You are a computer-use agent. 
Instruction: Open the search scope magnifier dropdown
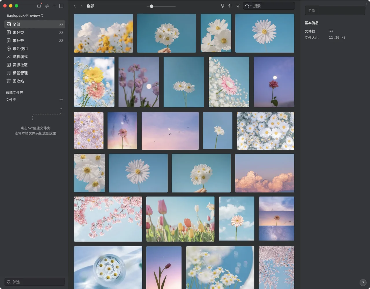click(248, 6)
